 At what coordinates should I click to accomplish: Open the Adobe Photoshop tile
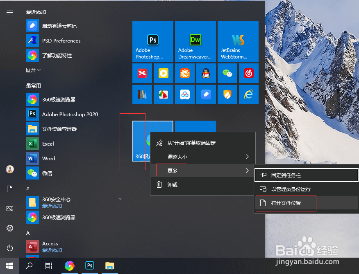[x=153, y=41]
